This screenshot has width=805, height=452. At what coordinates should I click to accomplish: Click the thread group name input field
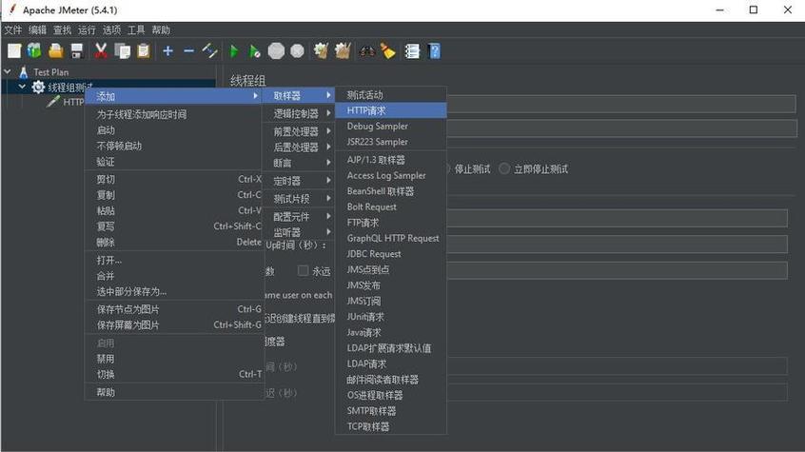pos(621,105)
